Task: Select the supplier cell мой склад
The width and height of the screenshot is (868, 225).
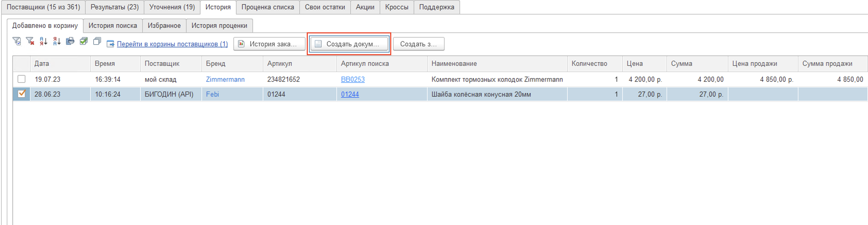Action: 171,79
